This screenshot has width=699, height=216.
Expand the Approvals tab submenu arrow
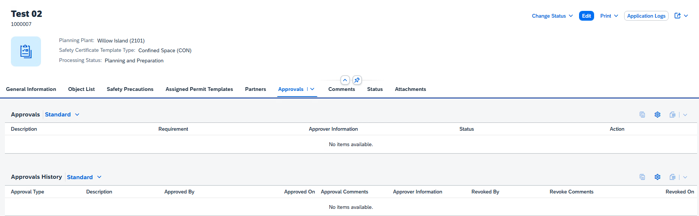[x=312, y=89]
